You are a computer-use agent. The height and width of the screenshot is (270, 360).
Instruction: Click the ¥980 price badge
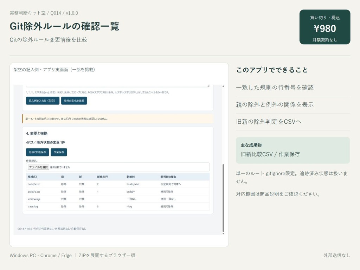coord(324,27)
